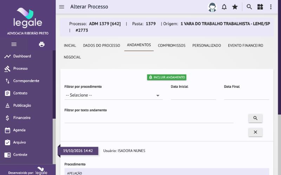Click the INCLUIR ANDAMENTO button
281x175 pixels.
(x=166, y=77)
